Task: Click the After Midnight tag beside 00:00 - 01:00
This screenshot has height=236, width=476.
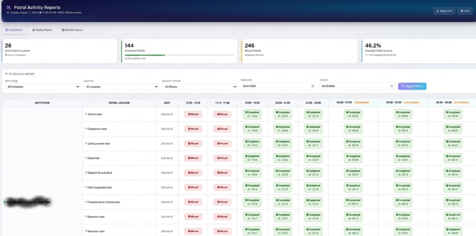Action: pos(362,103)
